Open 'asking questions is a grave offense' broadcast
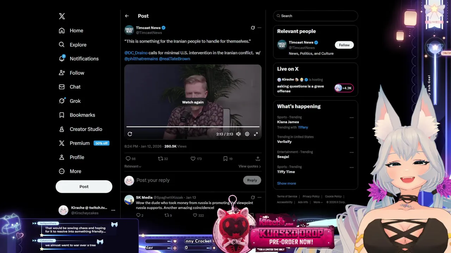This screenshot has width=451, height=253. 301,89
